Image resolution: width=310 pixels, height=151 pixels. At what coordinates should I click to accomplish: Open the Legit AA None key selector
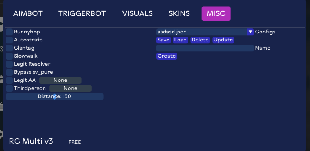point(60,80)
